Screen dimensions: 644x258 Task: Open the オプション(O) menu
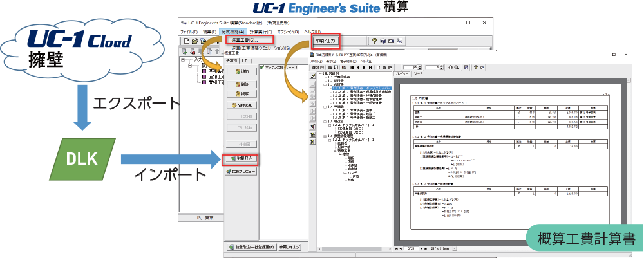pyautogui.click(x=288, y=32)
